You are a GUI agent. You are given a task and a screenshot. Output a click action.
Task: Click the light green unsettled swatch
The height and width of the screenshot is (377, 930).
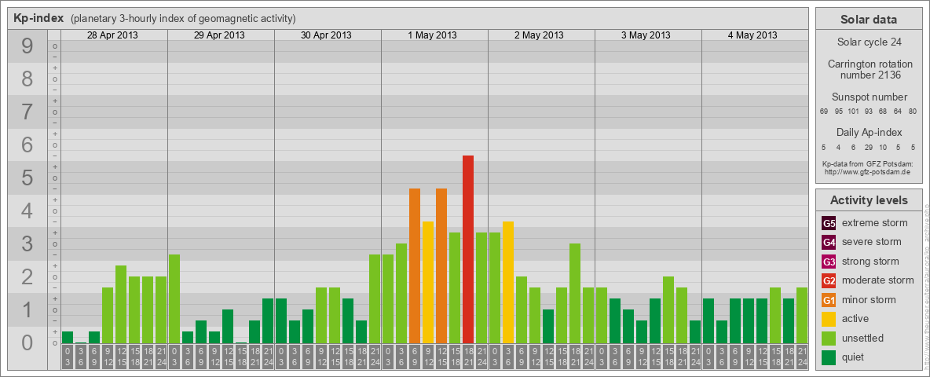click(829, 338)
